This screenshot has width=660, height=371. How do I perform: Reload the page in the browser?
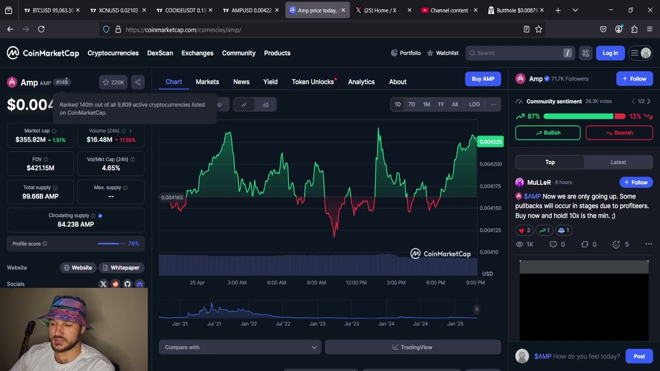41,29
